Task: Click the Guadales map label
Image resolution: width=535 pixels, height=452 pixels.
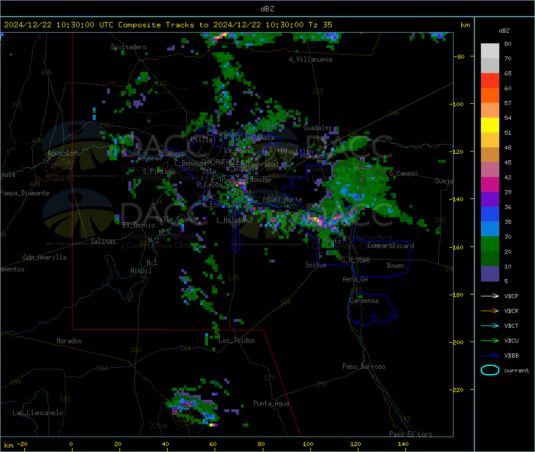Action: [317, 128]
